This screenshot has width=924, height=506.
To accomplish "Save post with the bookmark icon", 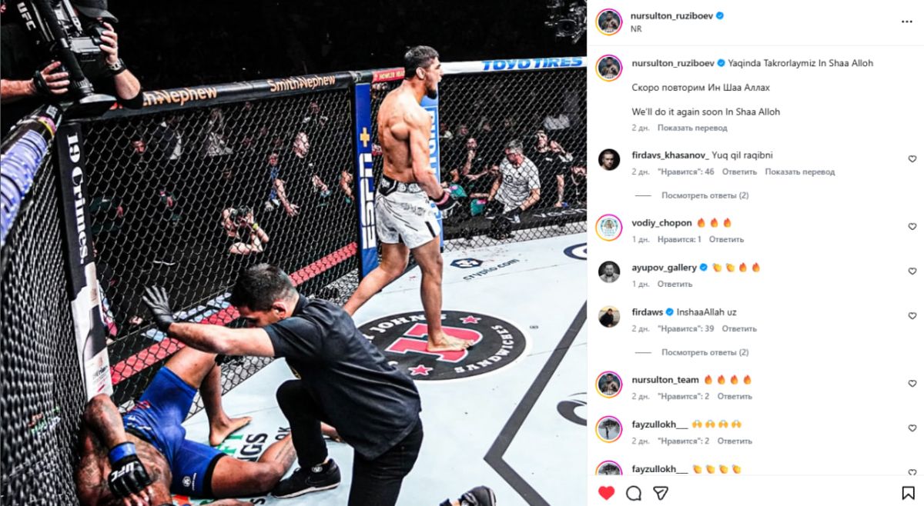I will tap(909, 493).
